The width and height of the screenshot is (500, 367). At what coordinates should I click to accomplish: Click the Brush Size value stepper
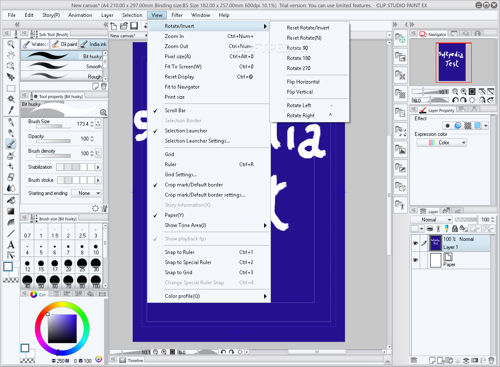tap(92, 124)
